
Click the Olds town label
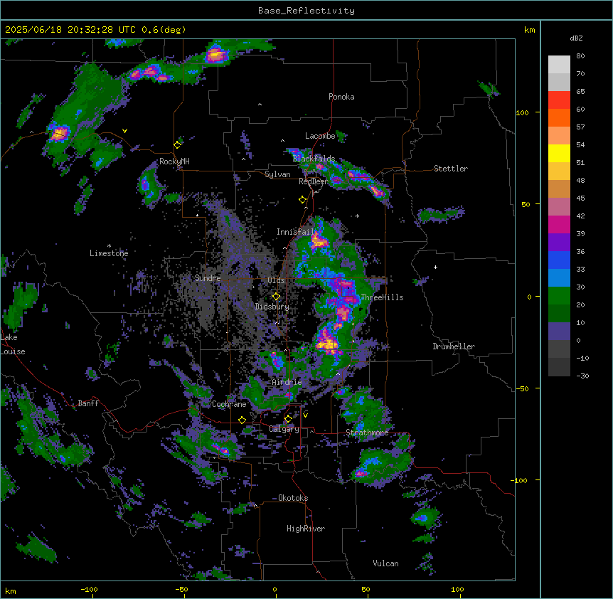click(x=276, y=280)
